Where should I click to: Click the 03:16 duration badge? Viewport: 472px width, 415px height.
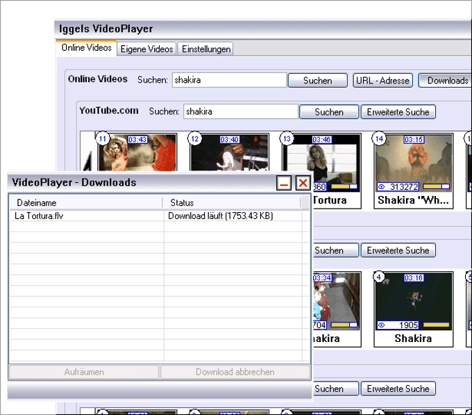[x=414, y=278]
